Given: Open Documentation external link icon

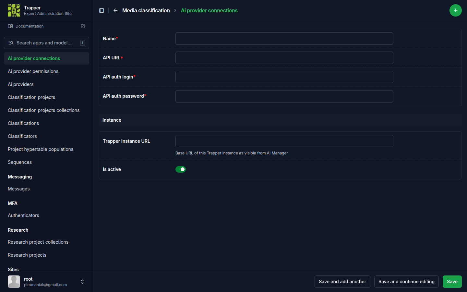Looking at the screenshot, I should pos(83,26).
